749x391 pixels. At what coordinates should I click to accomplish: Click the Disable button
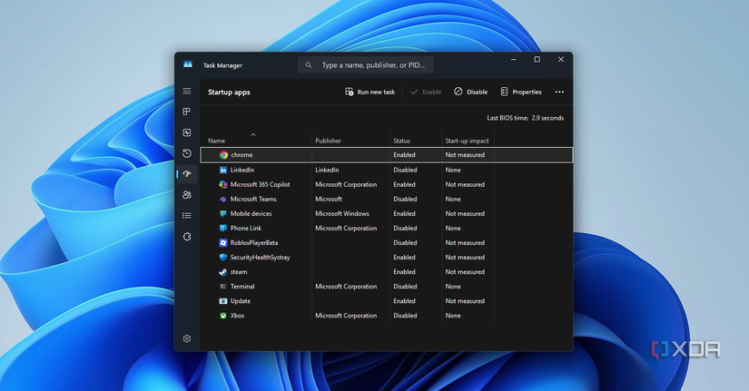[x=470, y=92]
